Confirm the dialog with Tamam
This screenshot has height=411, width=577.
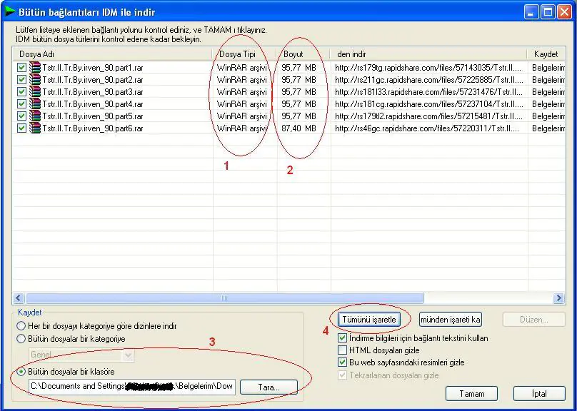coord(471,393)
